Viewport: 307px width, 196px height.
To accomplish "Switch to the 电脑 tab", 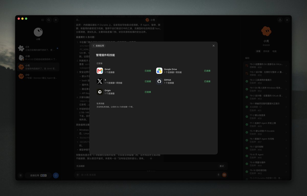I will click(274, 51).
